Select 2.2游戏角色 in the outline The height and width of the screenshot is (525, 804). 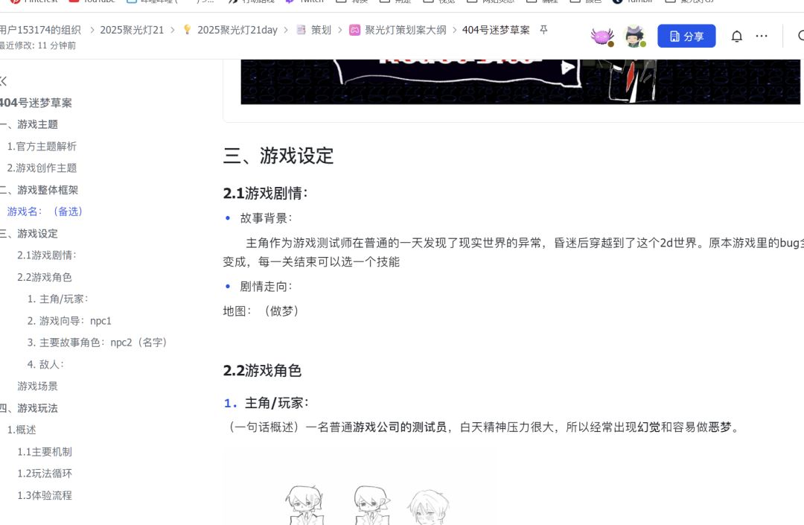coord(44,277)
